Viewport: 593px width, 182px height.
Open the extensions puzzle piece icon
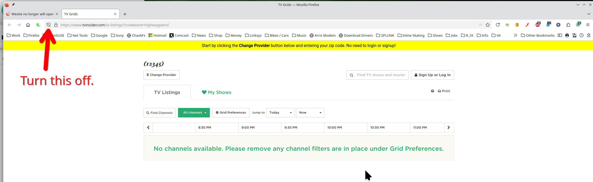(x=568, y=25)
